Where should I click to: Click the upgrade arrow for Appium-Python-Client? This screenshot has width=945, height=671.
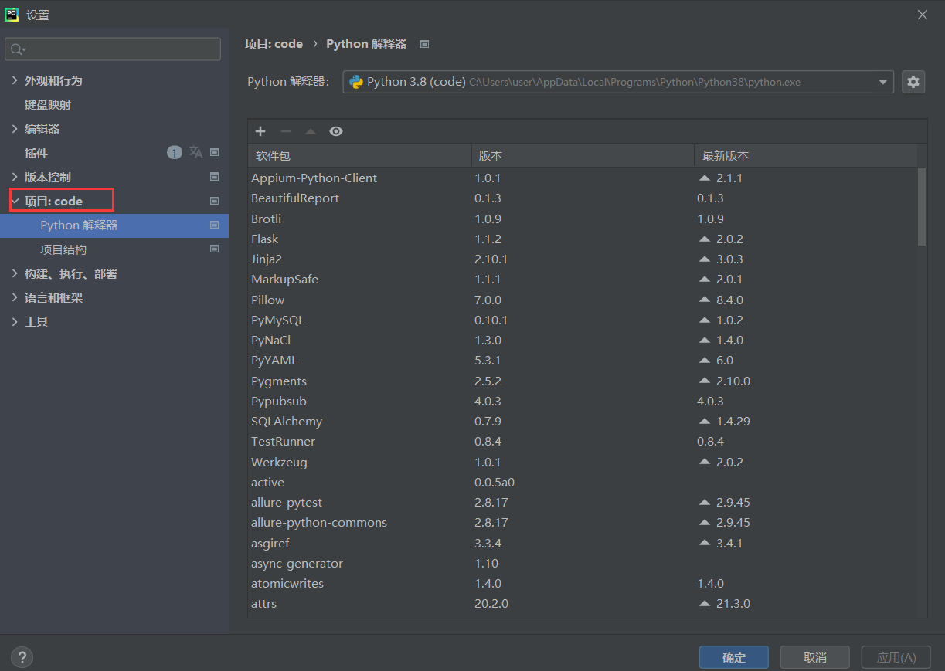(x=704, y=178)
